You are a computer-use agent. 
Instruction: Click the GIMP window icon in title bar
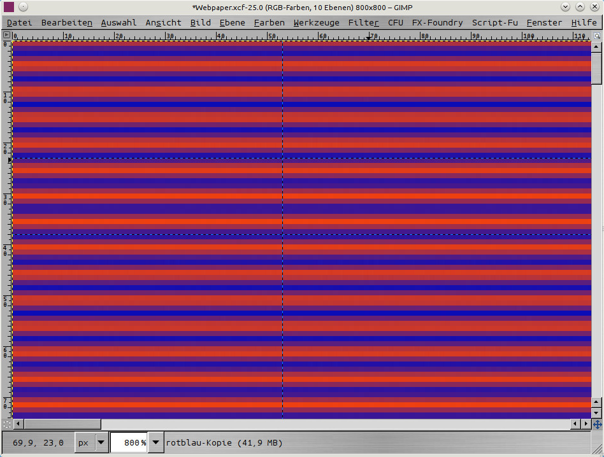click(9, 7)
